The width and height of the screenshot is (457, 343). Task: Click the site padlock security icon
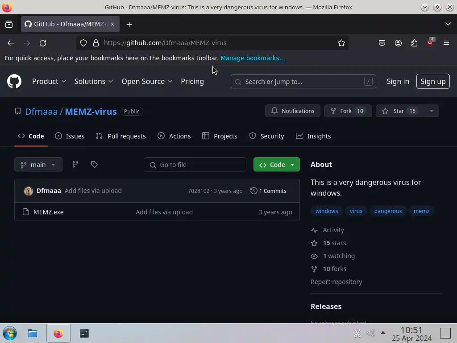[x=96, y=43]
